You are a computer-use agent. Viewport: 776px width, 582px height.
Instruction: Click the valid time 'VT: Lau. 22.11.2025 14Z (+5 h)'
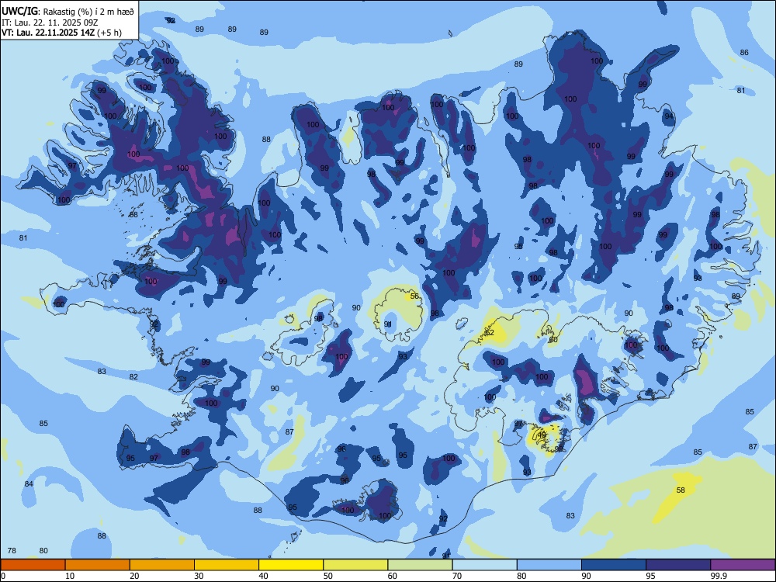[61, 33]
